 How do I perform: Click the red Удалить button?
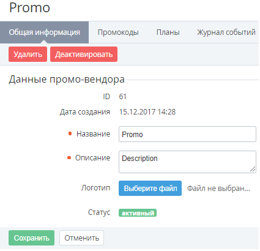[x=28, y=54]
